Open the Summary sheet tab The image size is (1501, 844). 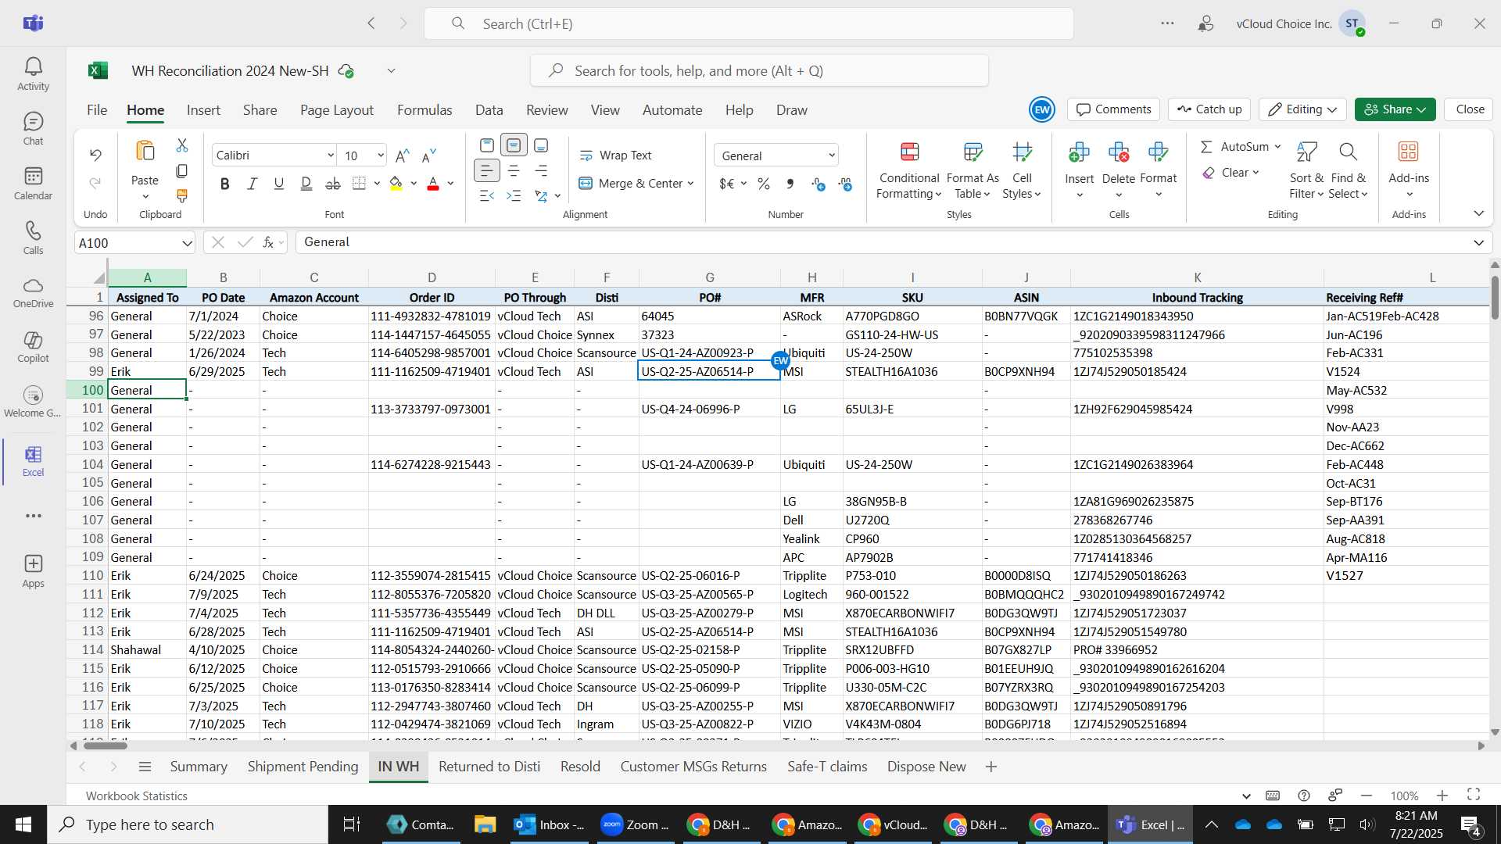[x=199, y=767]
